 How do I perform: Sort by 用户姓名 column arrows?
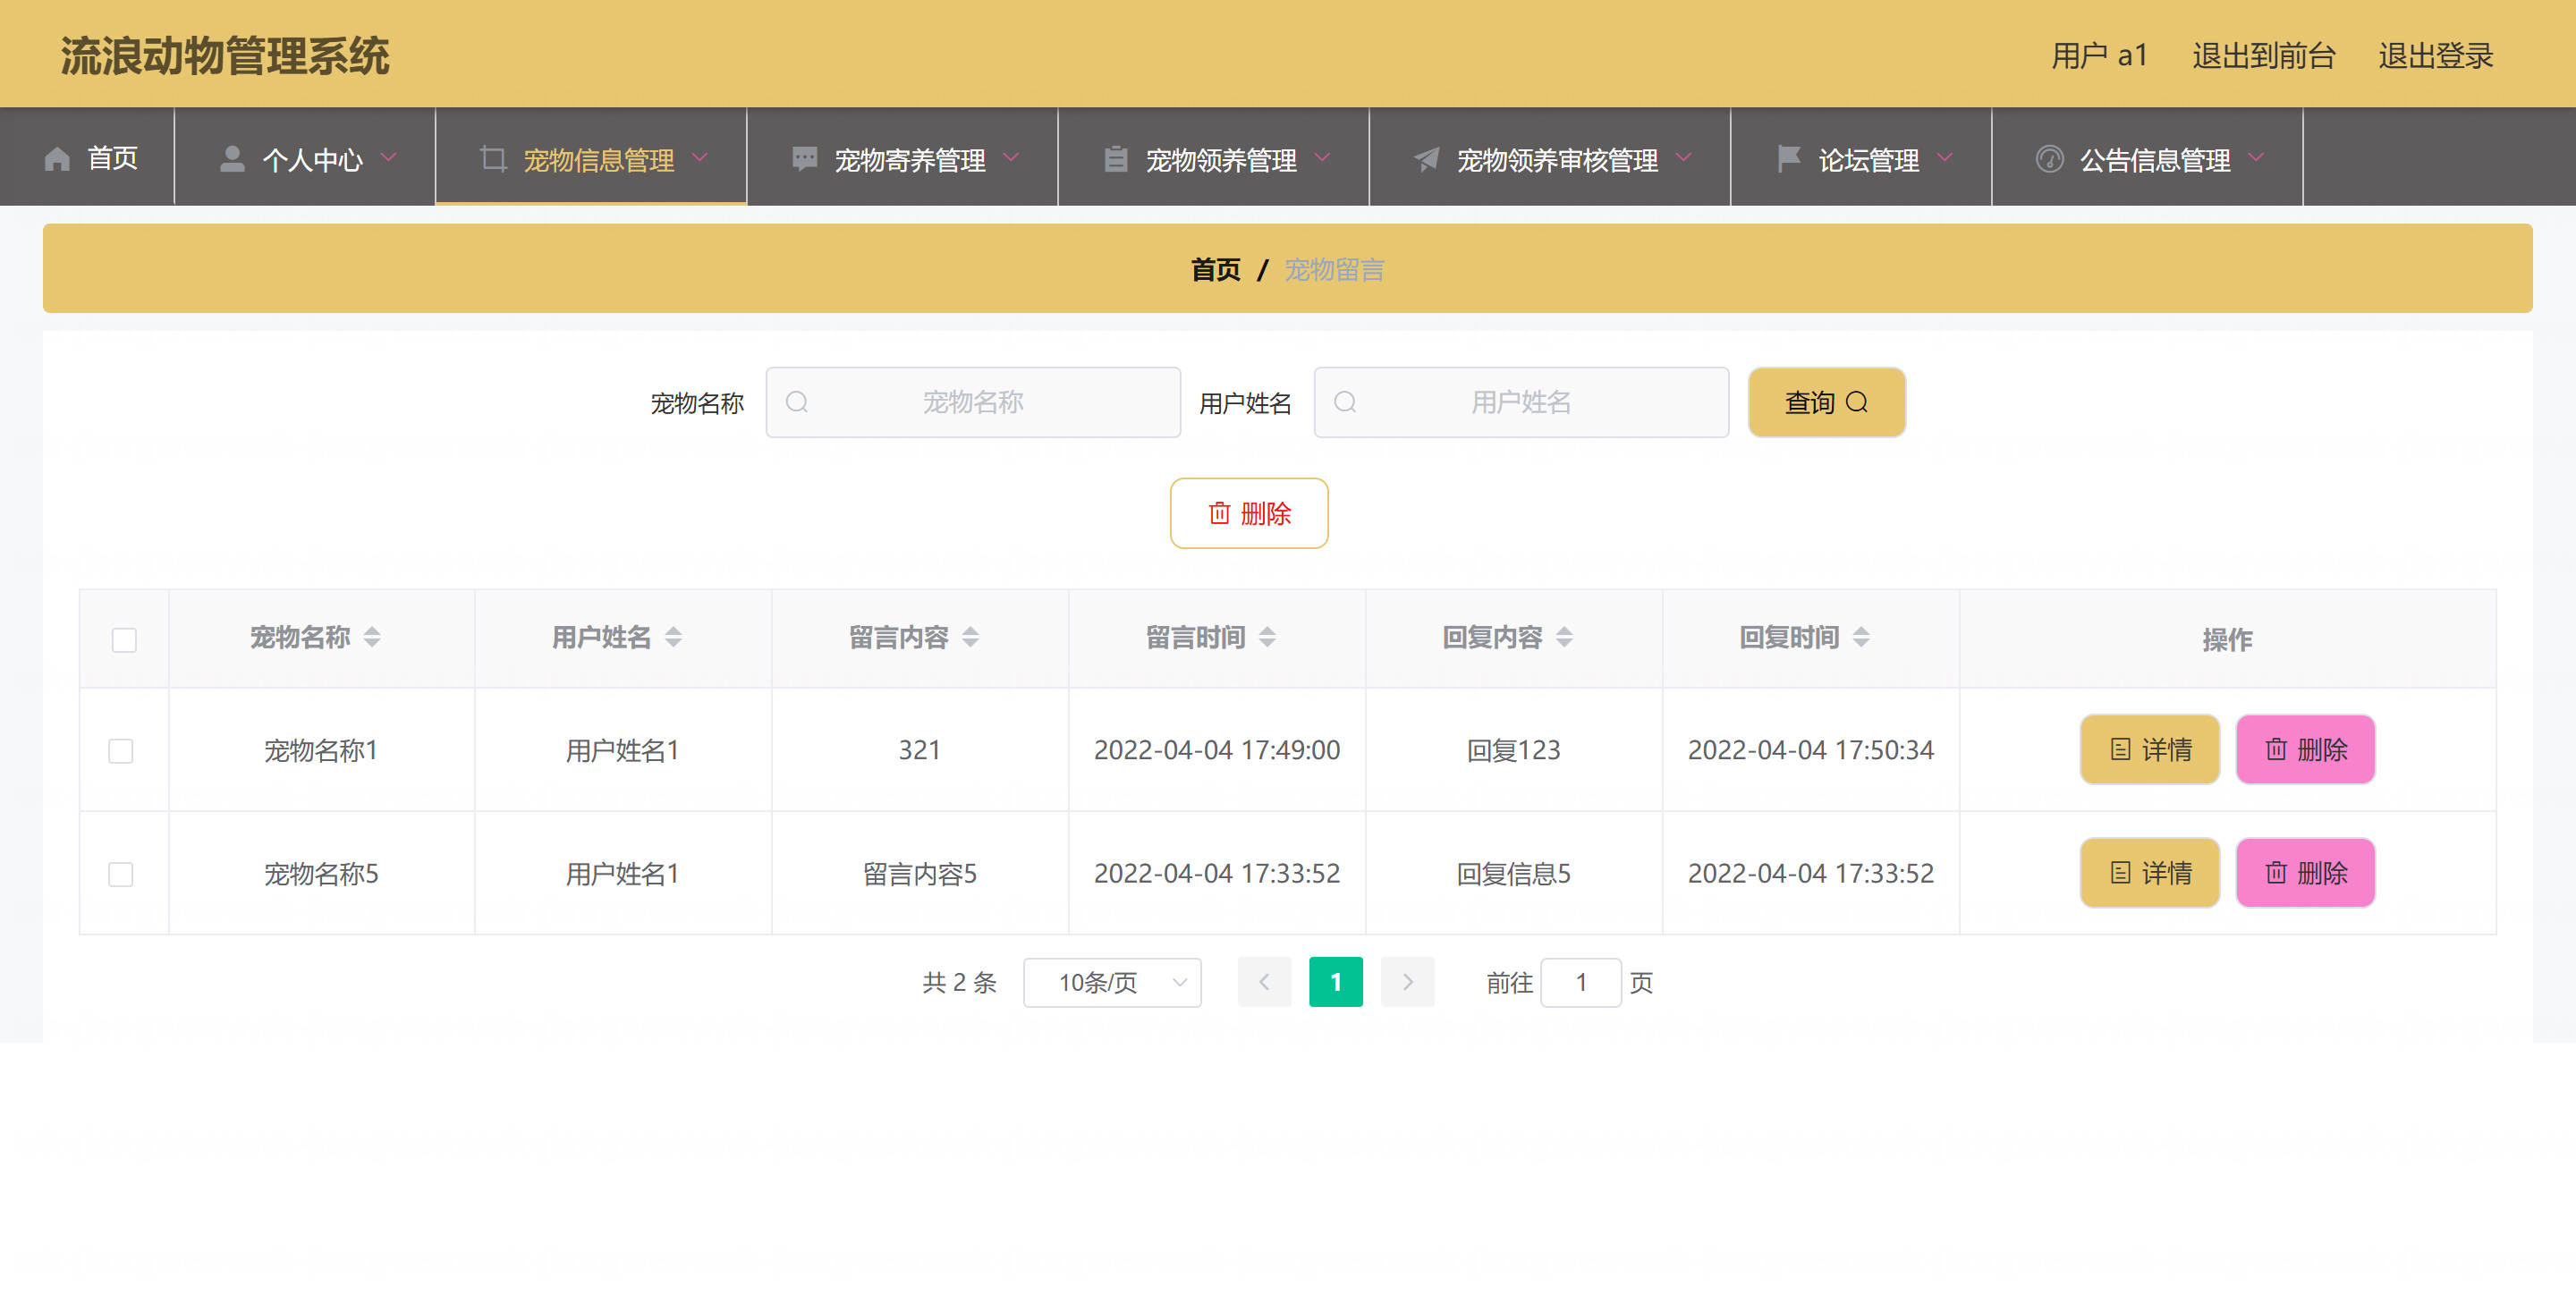(673, 637)
